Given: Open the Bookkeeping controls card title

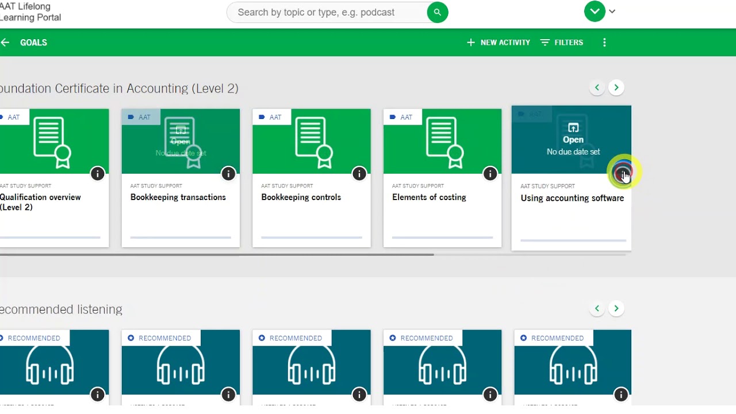Looking at the screenshot, I should pos(301,197).
